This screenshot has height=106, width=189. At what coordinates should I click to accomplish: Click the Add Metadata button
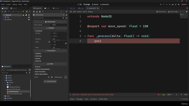50,81
